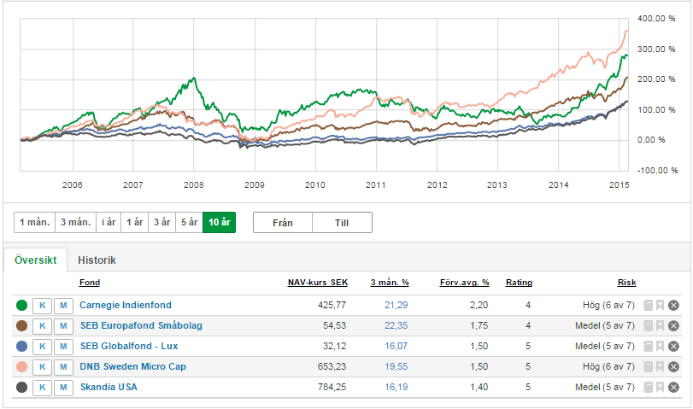This screenshot has height=409, width=693.
Task: Sort by NAV-kurs SEK column header
Action: (x=318, y=283)
